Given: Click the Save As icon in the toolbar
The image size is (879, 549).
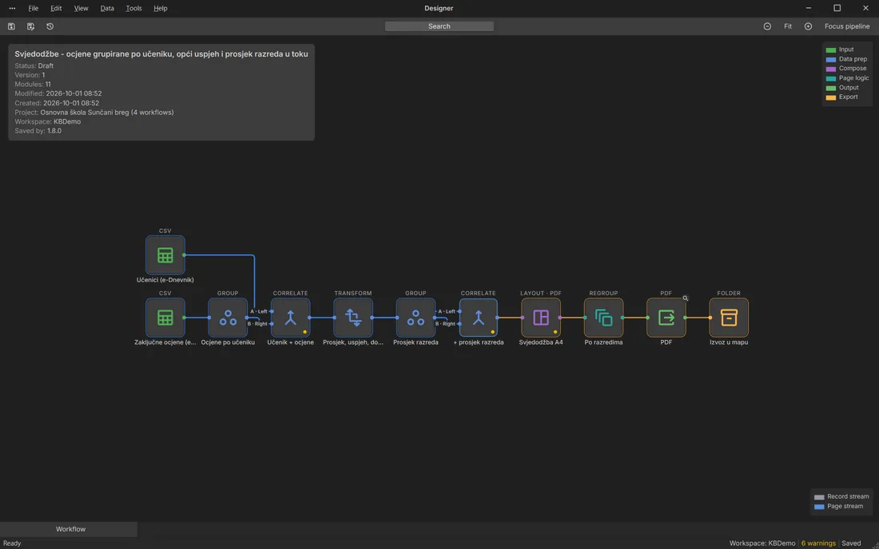Looking at the screenshot, I should [31, 26].
